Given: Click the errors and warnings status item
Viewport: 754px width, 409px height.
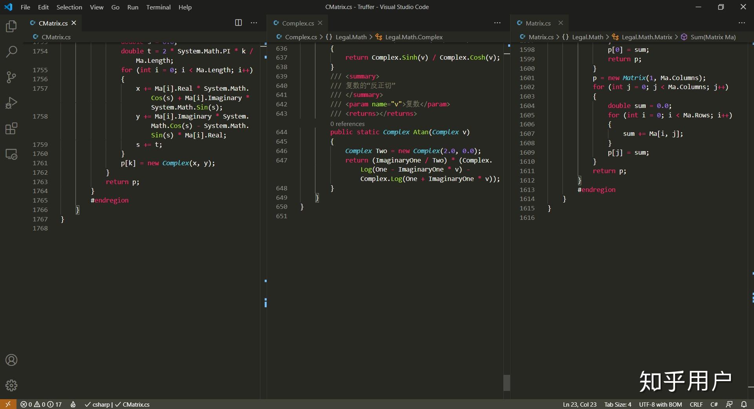Looking at the screenshot, I should [41, 404].
